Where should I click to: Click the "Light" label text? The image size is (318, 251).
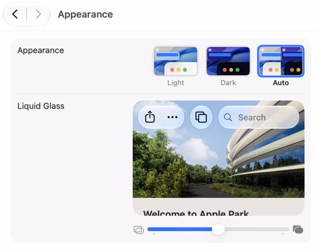(x=176, y=83)
